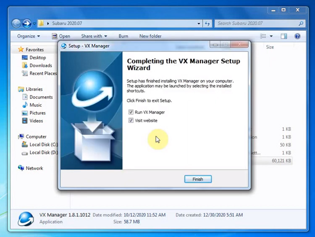Image resolution: width=315 pixels, height=237 pixels.
Task: Click the search magnifier icon
Action: click(301, 23)
